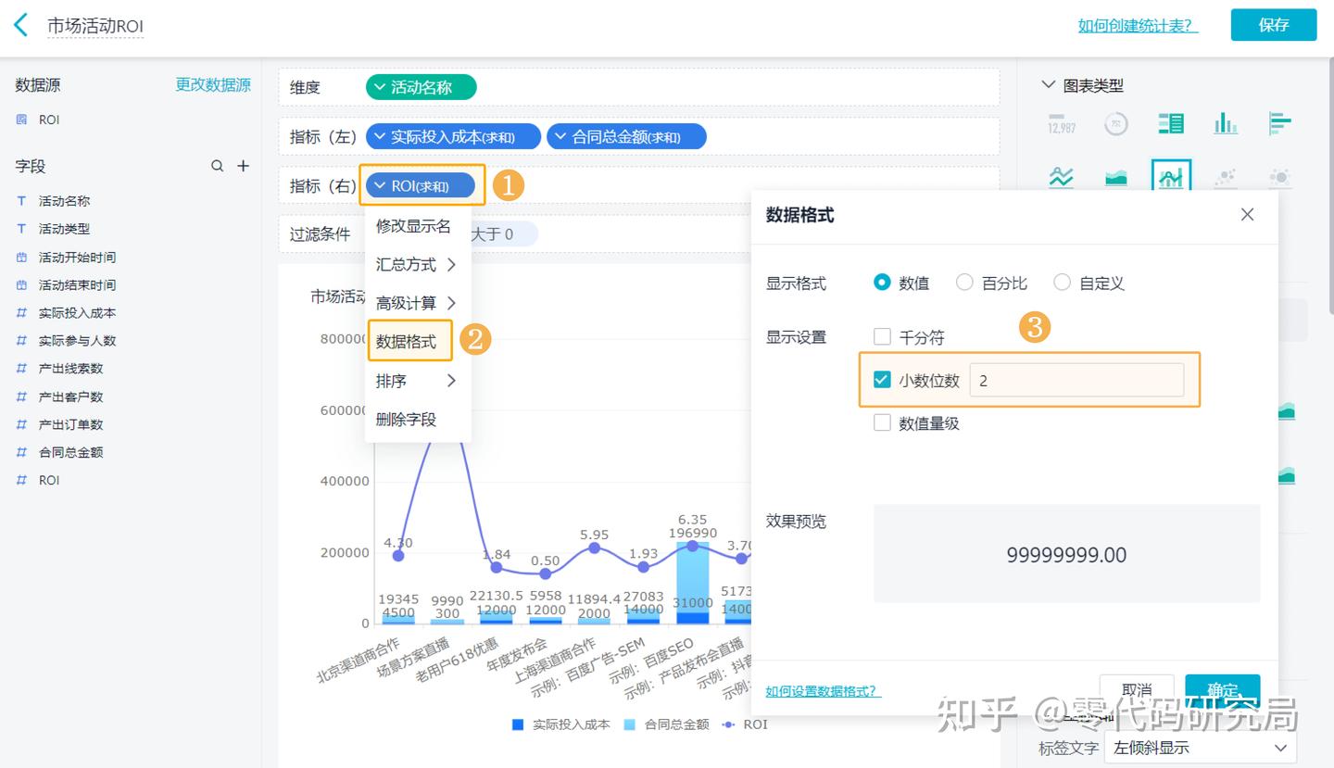Choose the horizontal bar chart type
Screen dimensions: 1334x768
click(x=1279, y=123)
